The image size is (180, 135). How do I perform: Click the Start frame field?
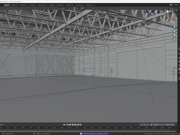coord(158,124)
